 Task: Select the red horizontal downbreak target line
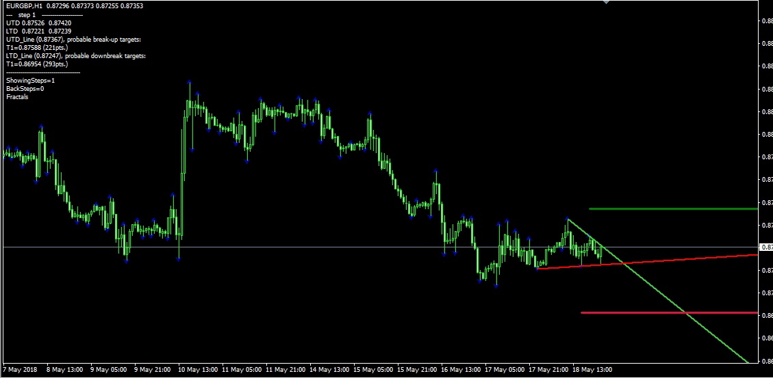click(x=668, y=312)
